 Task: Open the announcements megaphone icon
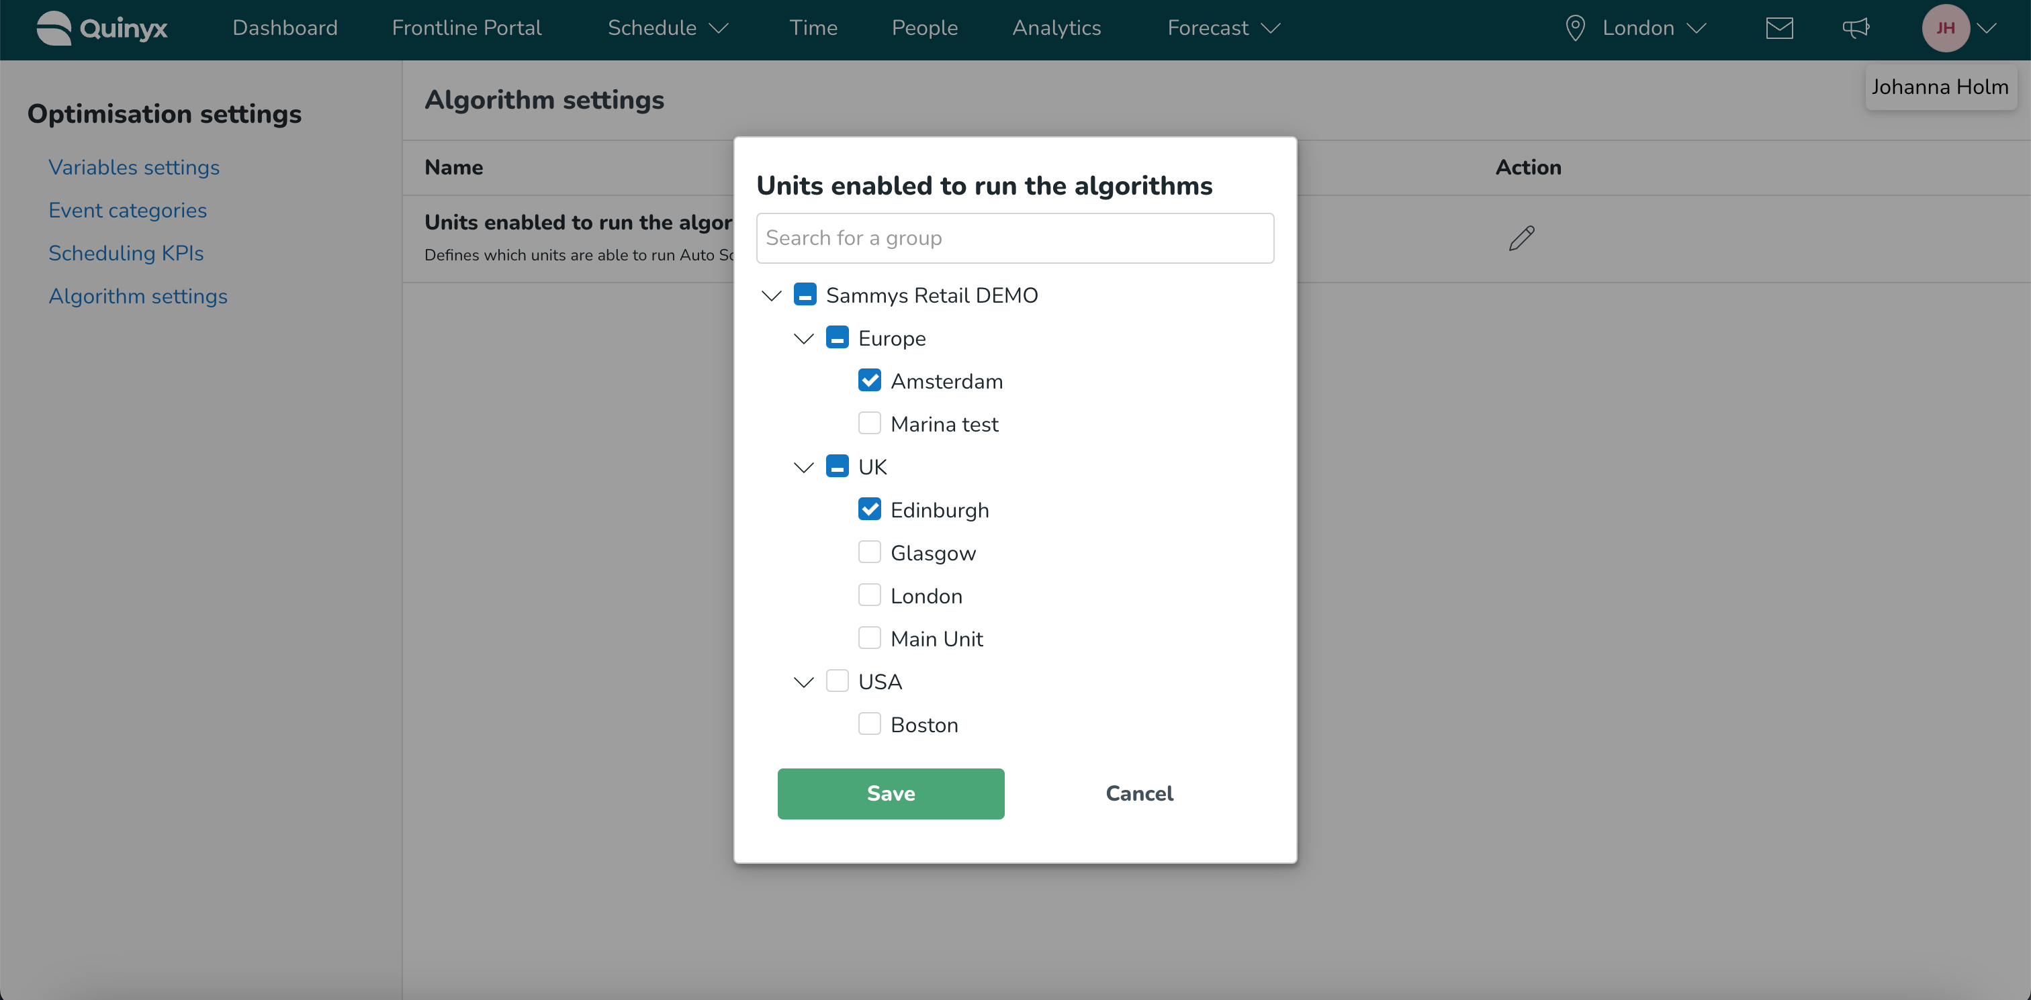[1856, 28]
